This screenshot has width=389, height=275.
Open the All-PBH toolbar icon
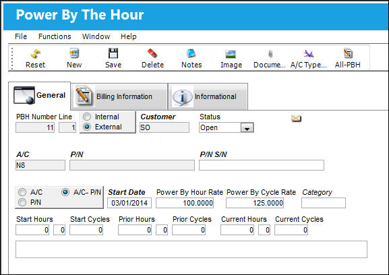348,53
